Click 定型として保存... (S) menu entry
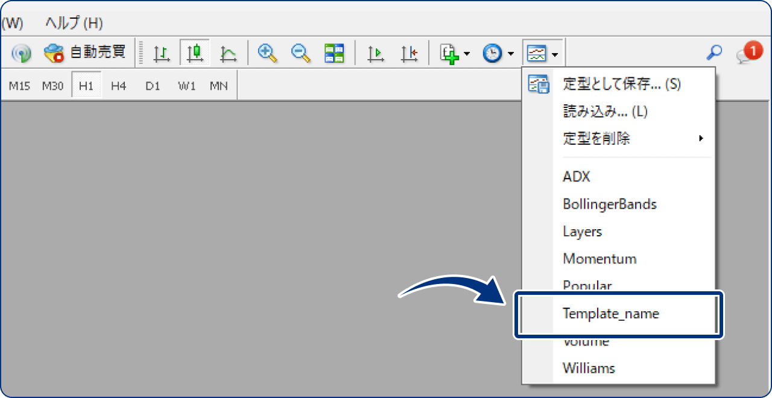This screenshot has width=772, height=398. 621,84
